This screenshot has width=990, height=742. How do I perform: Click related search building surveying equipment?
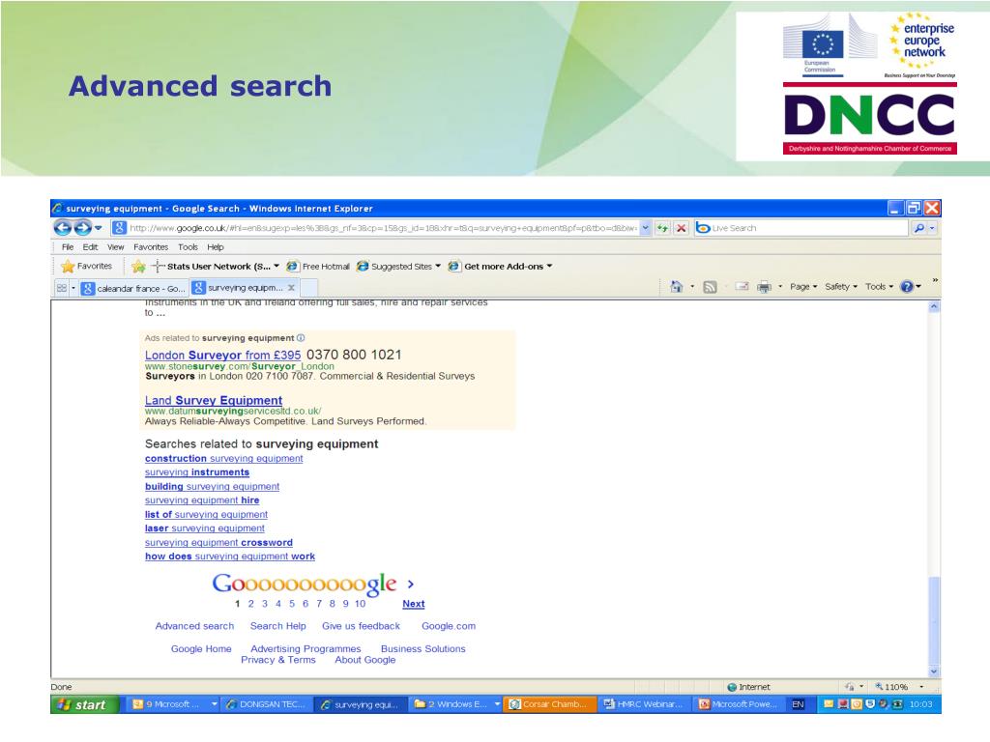click(x=212, y=487)
